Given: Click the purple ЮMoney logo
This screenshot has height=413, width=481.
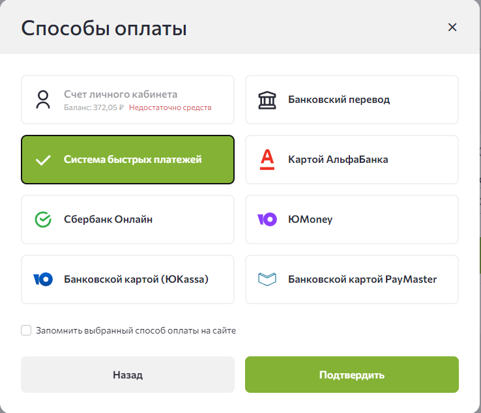Looking at the screenshot, I should click(267, 220).
